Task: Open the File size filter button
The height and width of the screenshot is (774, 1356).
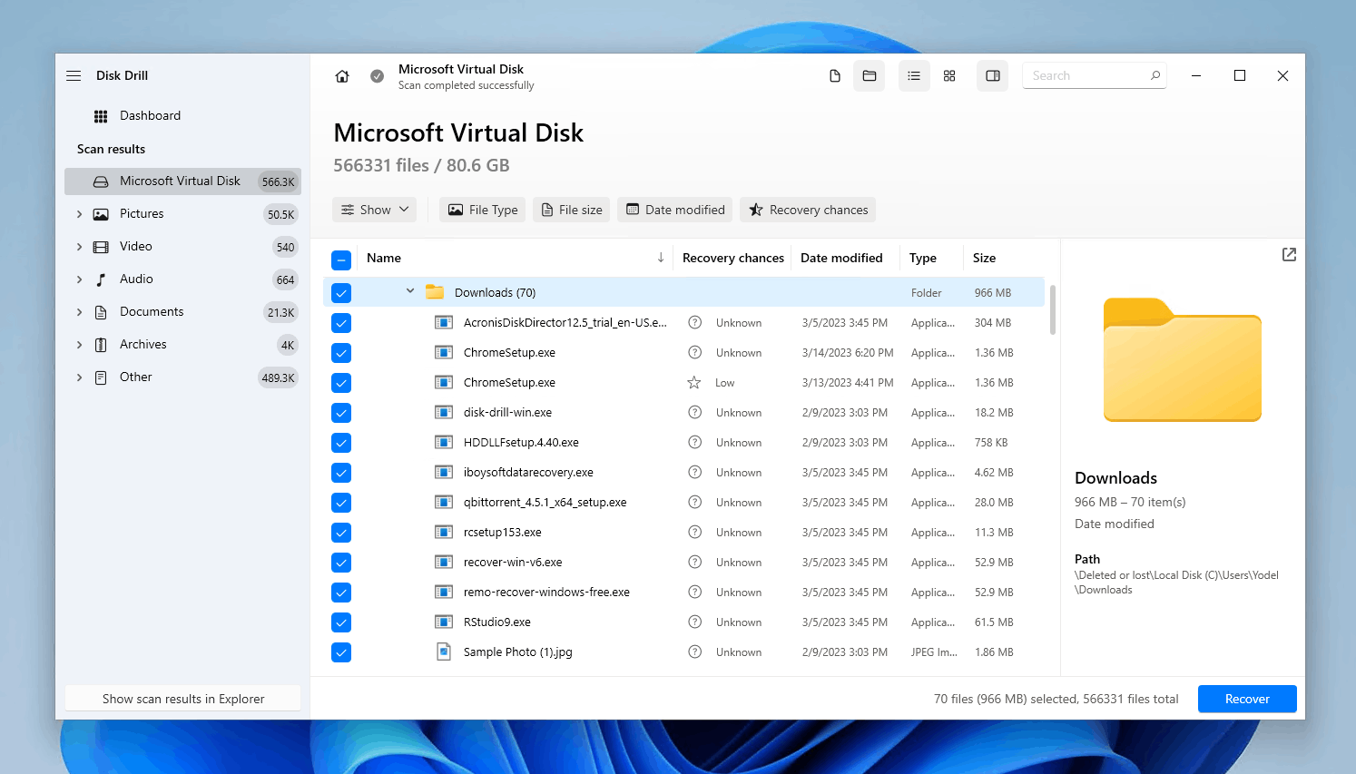Action: coord(572,210)
